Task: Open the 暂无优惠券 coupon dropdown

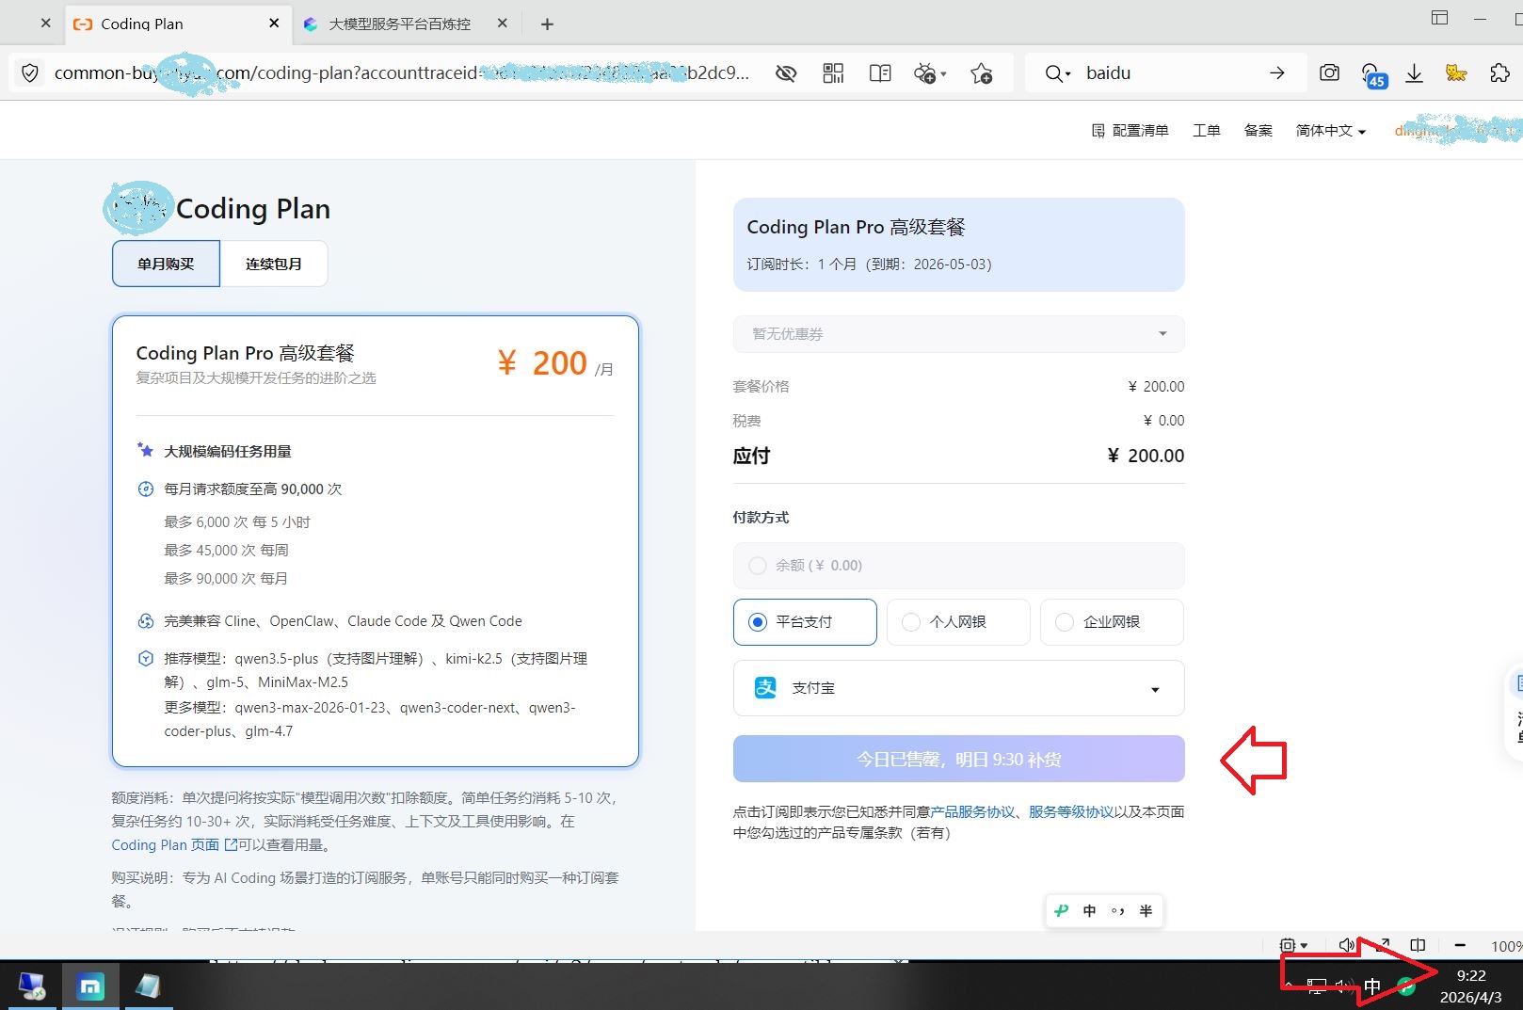Action: coord(958,334)
